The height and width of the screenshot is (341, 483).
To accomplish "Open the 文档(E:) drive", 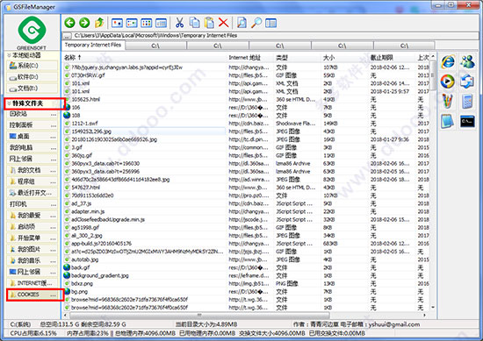I will (x=32, y=89).
